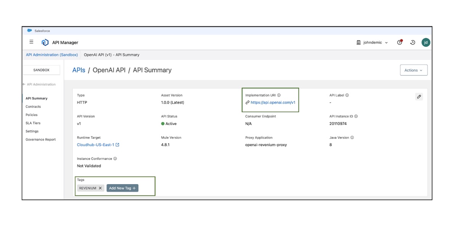Click the Not Validated conformance text

tap(89, 166)
